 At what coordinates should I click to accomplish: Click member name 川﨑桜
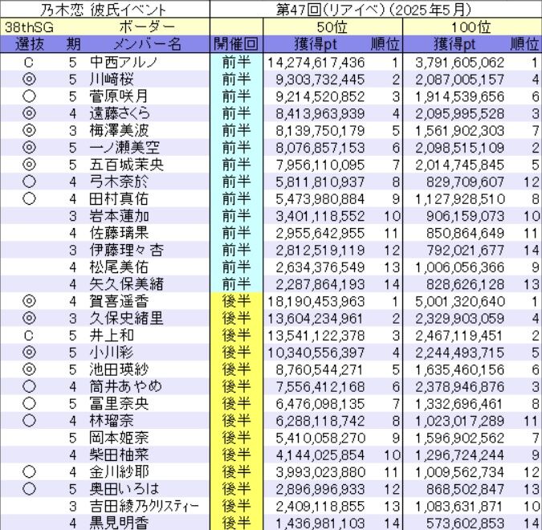point(112,79)
